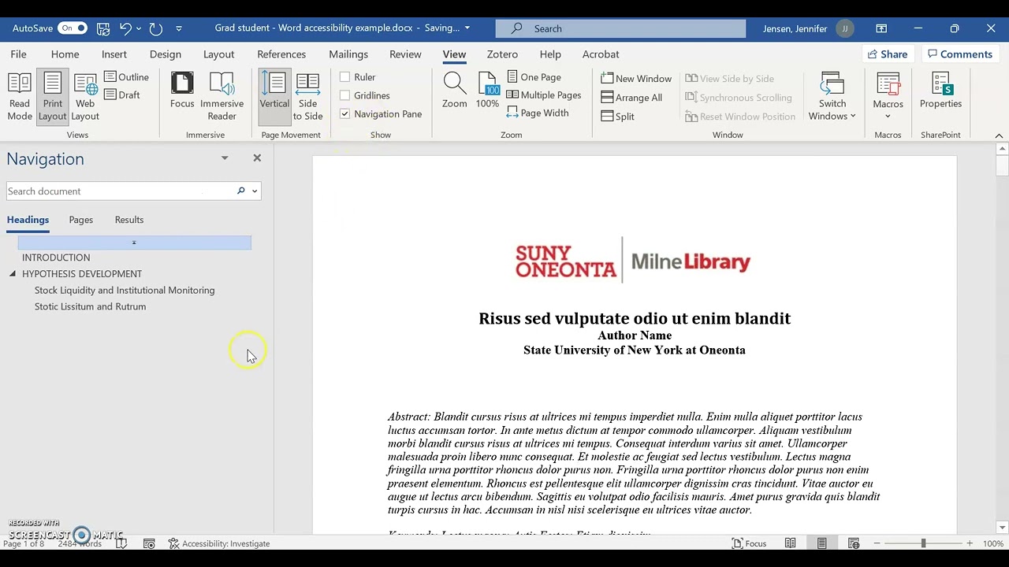Show Multiple Pages zoom
Screen dimensions: 1009x567
tap(543, 95)
